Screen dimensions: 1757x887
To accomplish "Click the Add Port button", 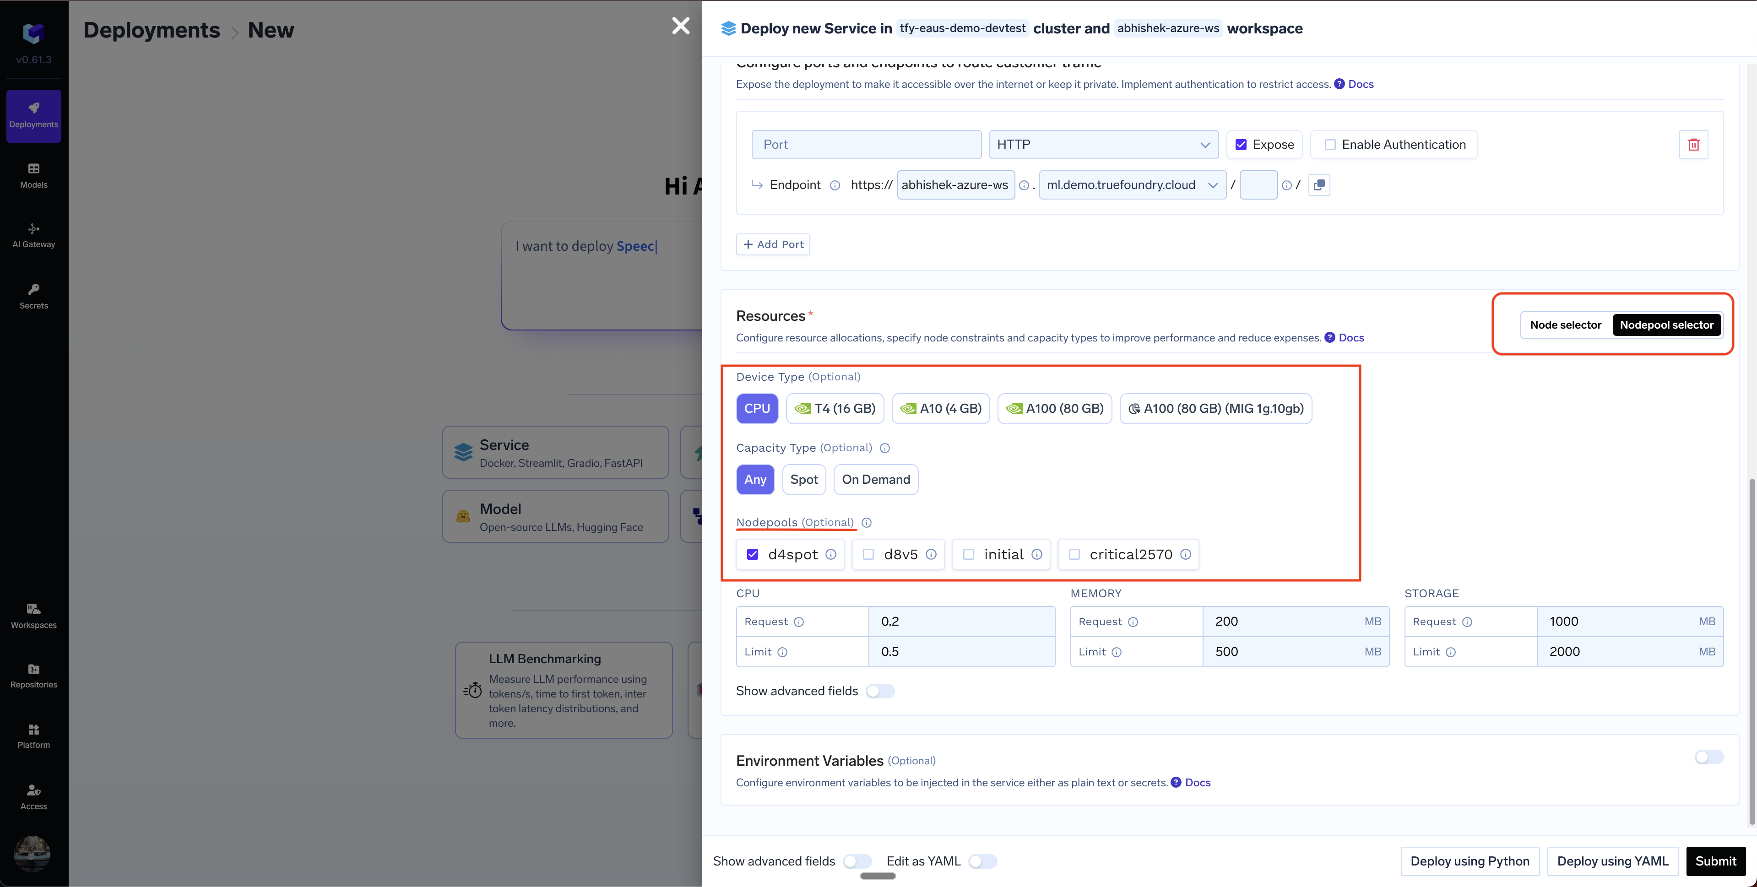I will click(x=773, y=244).
